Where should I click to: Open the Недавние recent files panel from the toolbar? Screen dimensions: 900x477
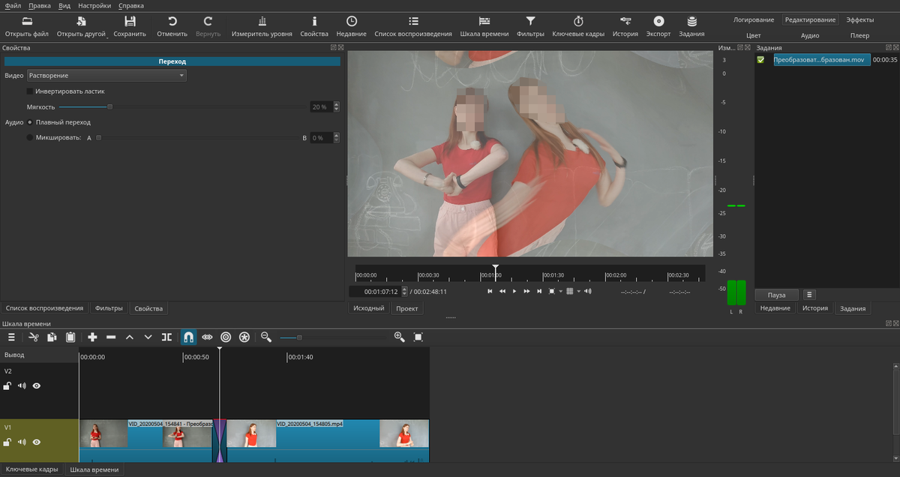click(x=352, y=26)
